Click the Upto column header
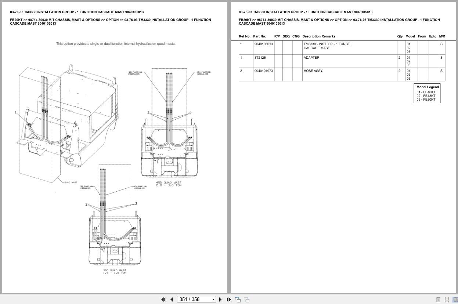 pos(433,36)
